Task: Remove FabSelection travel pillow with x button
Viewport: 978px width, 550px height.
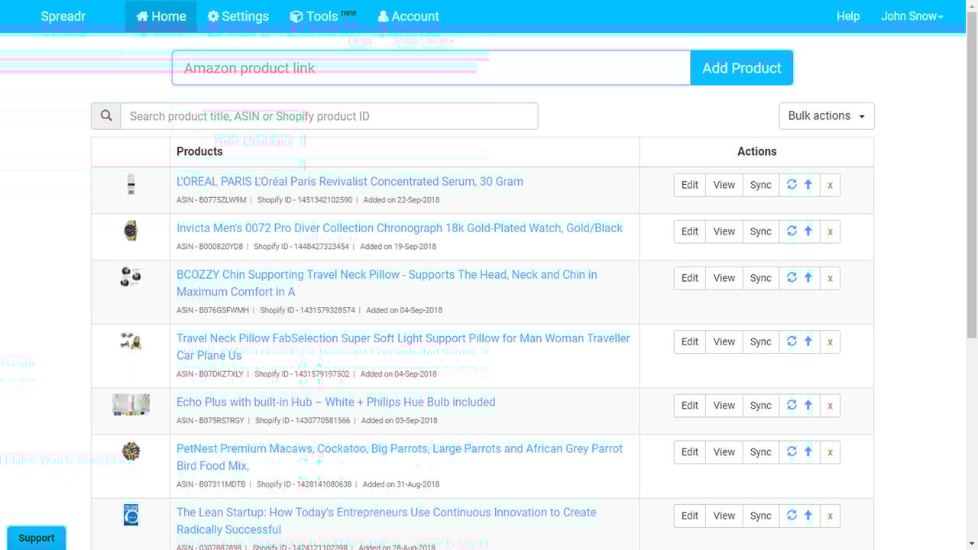Action: pyautogui.click(x=830, y=341)
